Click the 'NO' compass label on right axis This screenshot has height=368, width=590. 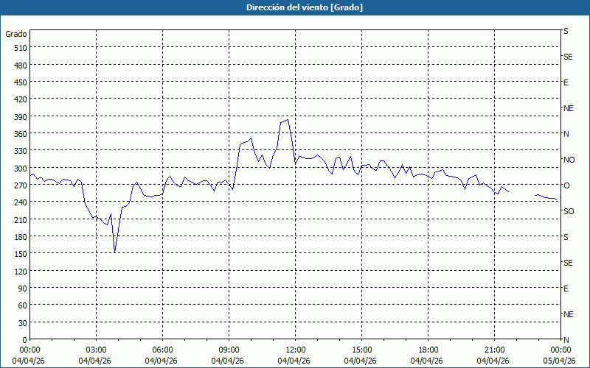(569, 160)
